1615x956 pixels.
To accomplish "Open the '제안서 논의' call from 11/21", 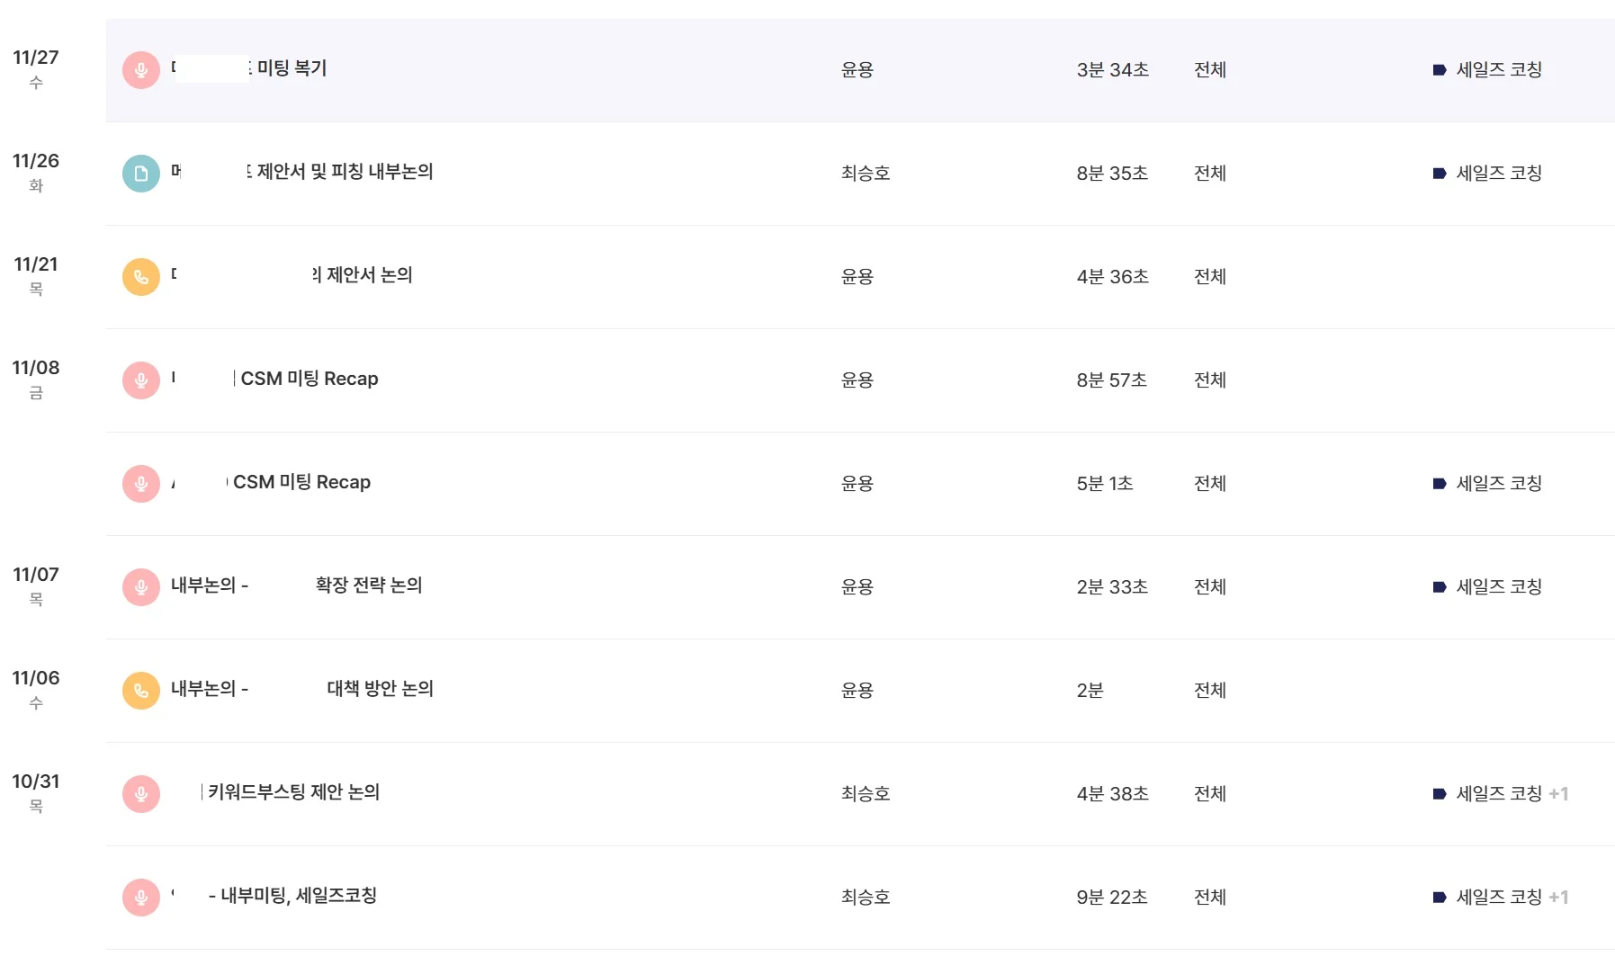I will click(368, 275).
